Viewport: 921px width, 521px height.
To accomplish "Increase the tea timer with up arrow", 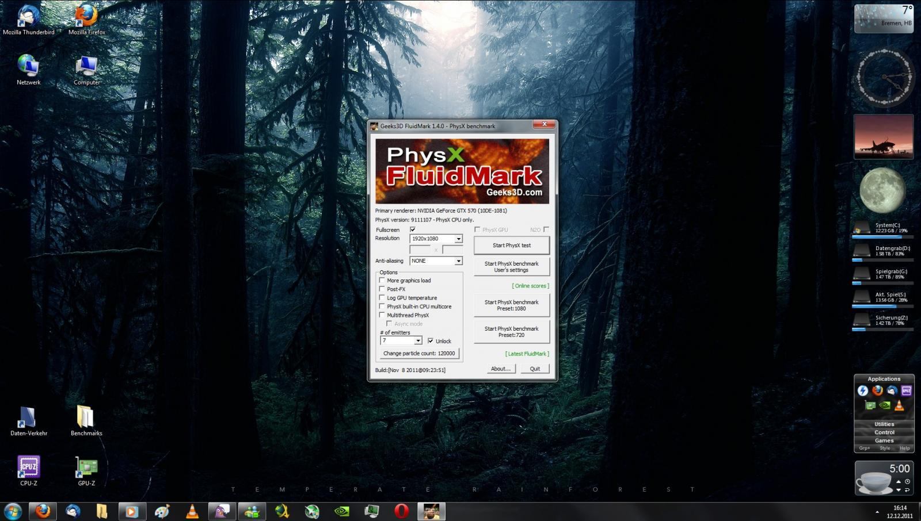I will click(899, 482).
